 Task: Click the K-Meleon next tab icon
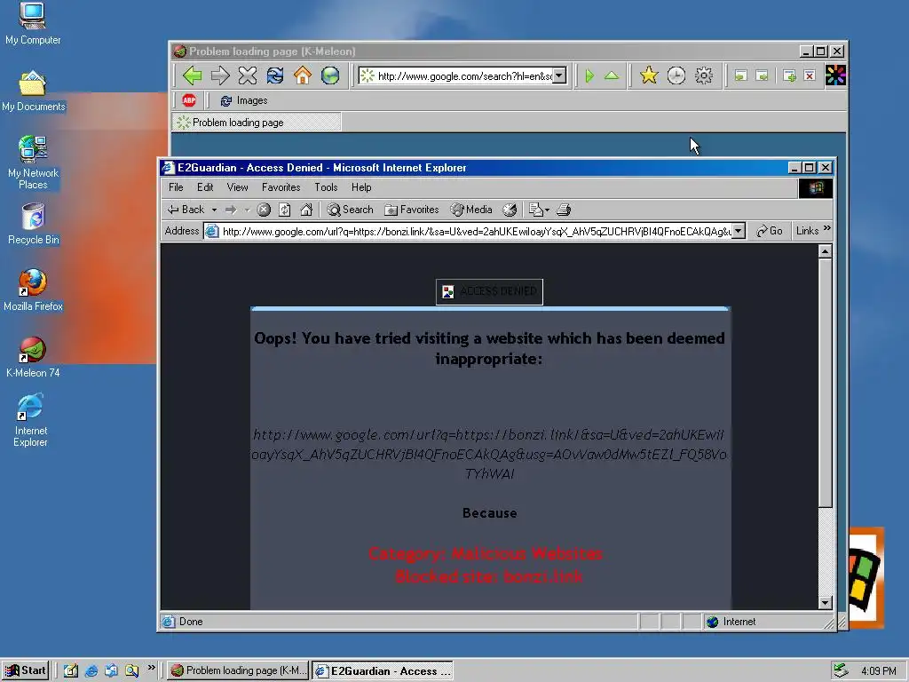pyautogui.click(x=762, y=75)
